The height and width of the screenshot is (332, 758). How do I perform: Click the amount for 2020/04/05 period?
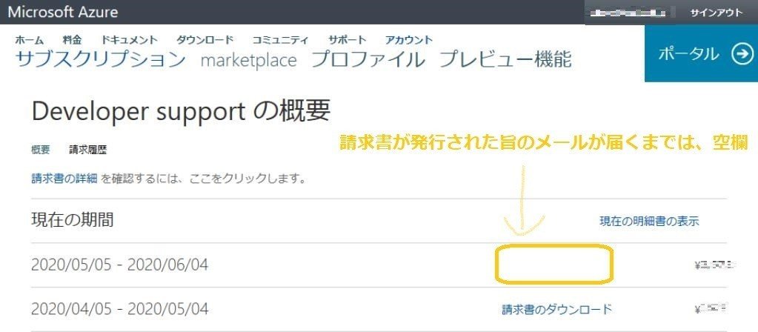pyautogui.click(x=710, y=309)
